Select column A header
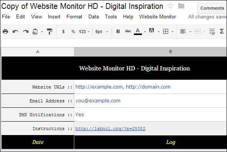227x152 pixels. click(x=38, y=52)
